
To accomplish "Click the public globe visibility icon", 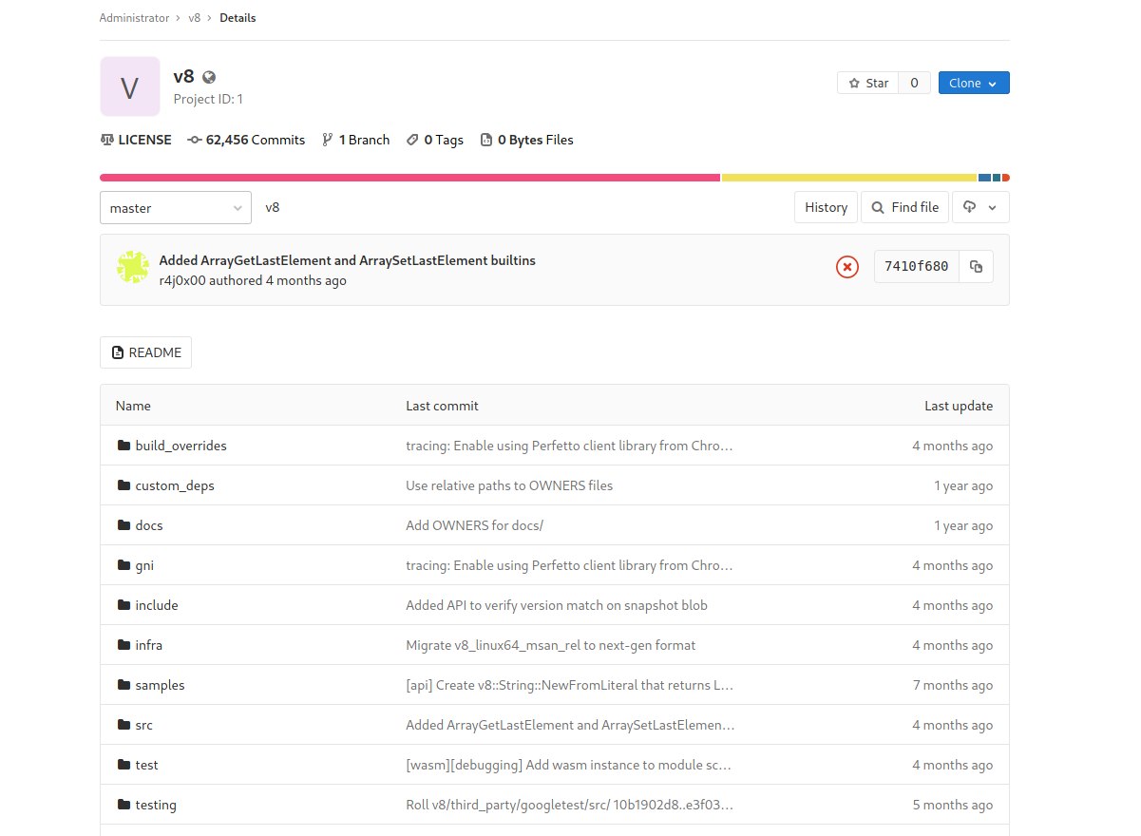I will (x=209, y=78).
